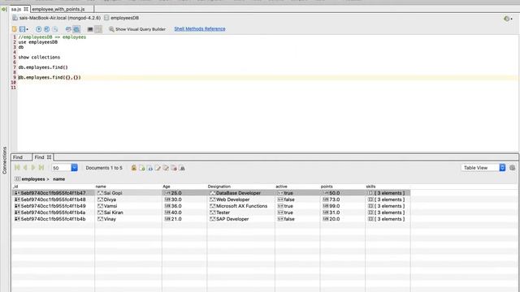Viewport: 520px width, 292px height.
Task: Select the Vinay name cell
Action: tap(128, 219)
